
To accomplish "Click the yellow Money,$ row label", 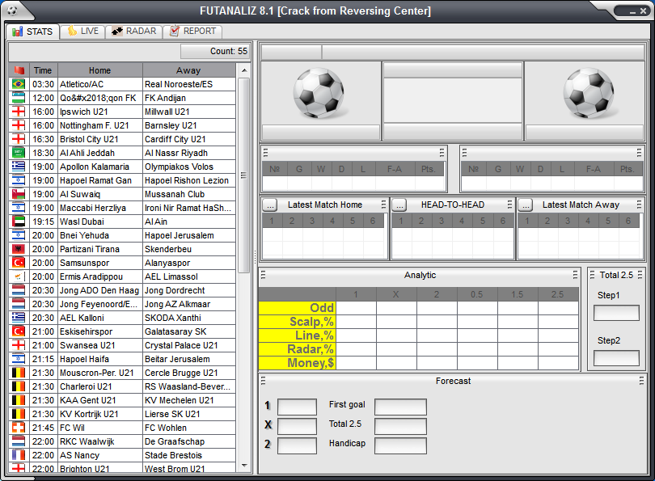I will click(297, 363).
